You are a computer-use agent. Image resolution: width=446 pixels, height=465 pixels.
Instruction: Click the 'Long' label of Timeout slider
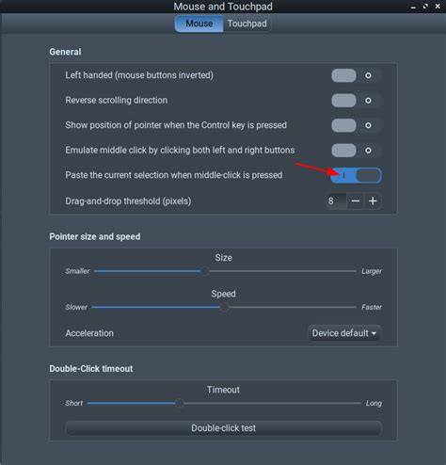pyautogui.click(x=374, y=404)
